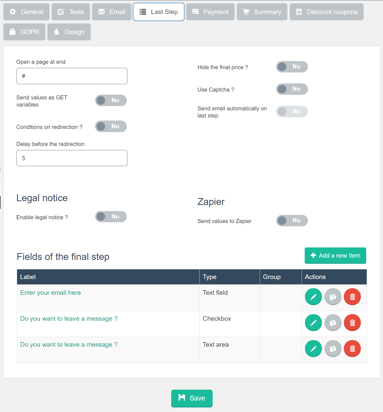Switch to the Payment tab
The height and width of the screenshot is (412, 383).
click(x=210, y=12)
